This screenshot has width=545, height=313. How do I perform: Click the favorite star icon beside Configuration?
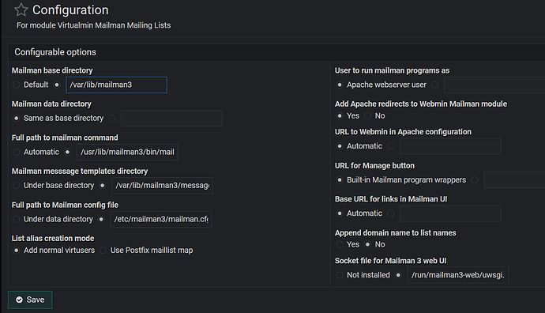(x=21, y=9)
